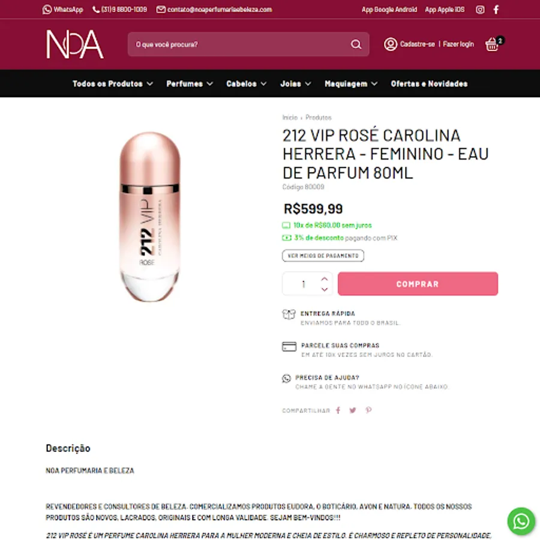Open the shopping basket icon

tap(492, 44)
